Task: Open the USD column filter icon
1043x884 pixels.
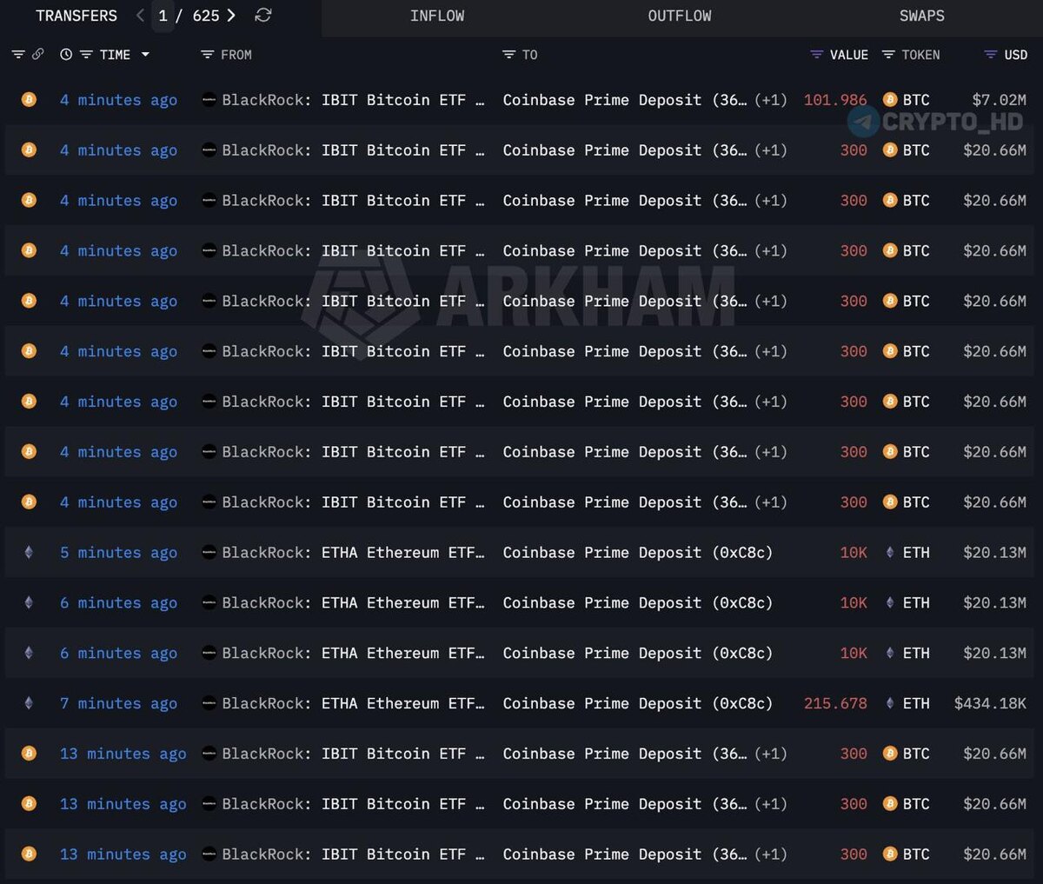Action: point(990,55)
